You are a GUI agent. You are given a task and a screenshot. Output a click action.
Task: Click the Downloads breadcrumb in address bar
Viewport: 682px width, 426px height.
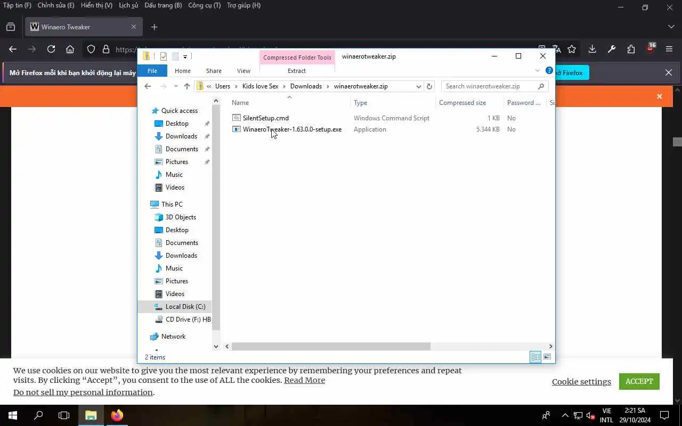[306, 86]
